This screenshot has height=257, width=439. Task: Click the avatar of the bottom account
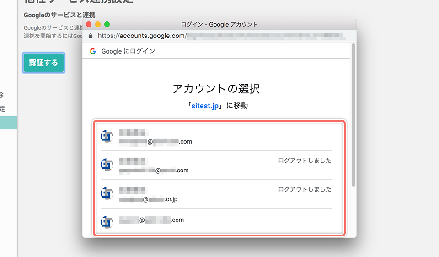pos(107,222)
